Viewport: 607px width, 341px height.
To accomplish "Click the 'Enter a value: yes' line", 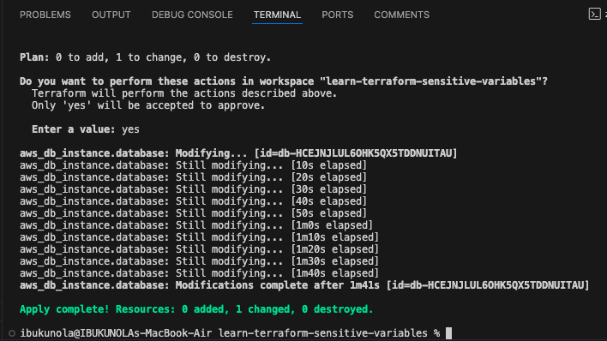I will 86,129.
